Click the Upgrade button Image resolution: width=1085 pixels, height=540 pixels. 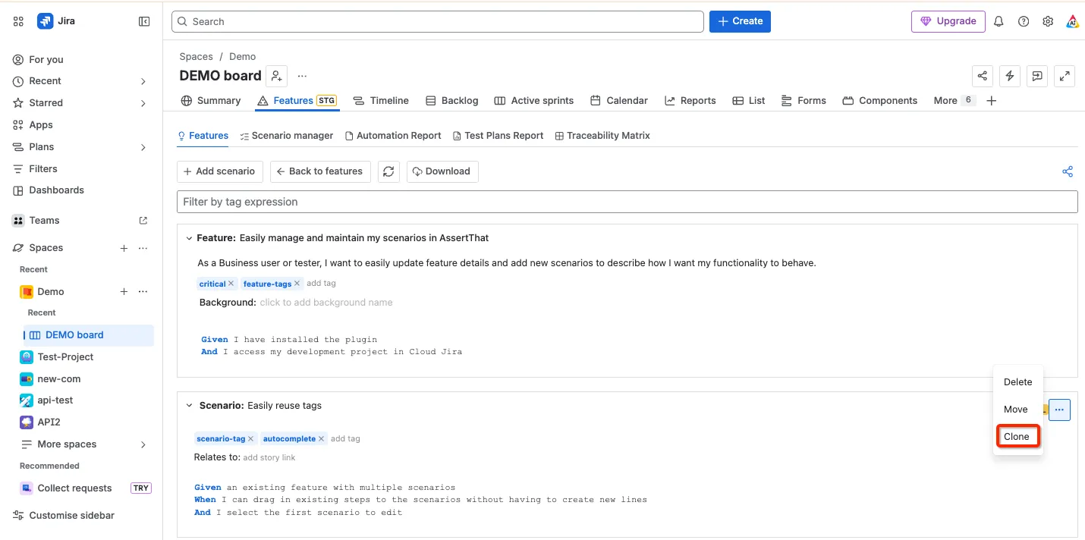[948, 21]
